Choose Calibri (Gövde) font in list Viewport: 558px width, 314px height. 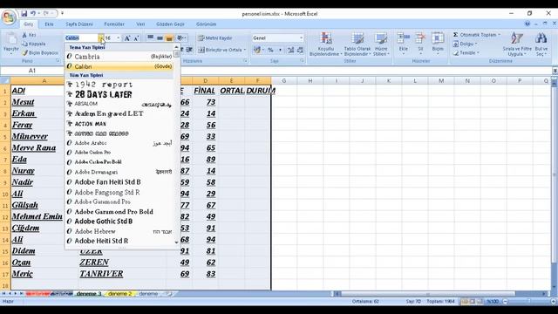point(119,66)
